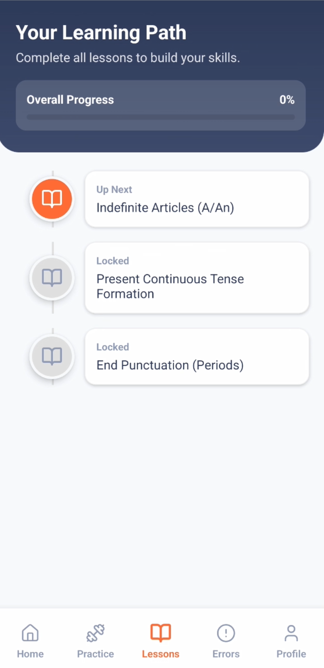
Task: Select the End Punctuation (Periods) lesson card
Action: point(197,356)
